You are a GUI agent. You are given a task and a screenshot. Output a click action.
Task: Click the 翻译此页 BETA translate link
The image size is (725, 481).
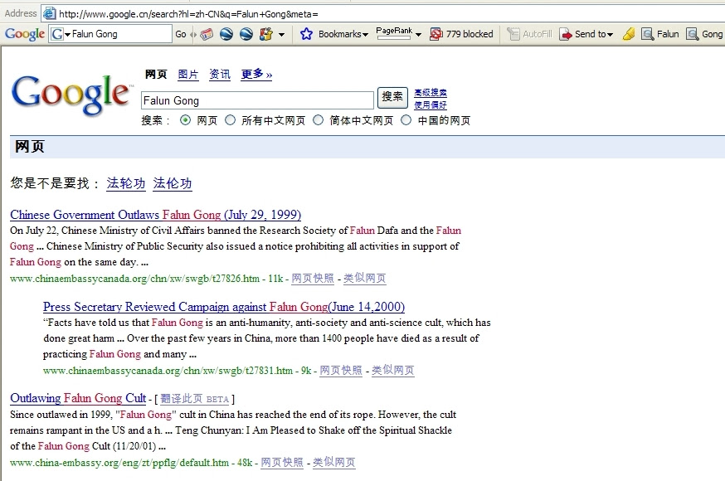pyautogui.click(x=195, y=399)
